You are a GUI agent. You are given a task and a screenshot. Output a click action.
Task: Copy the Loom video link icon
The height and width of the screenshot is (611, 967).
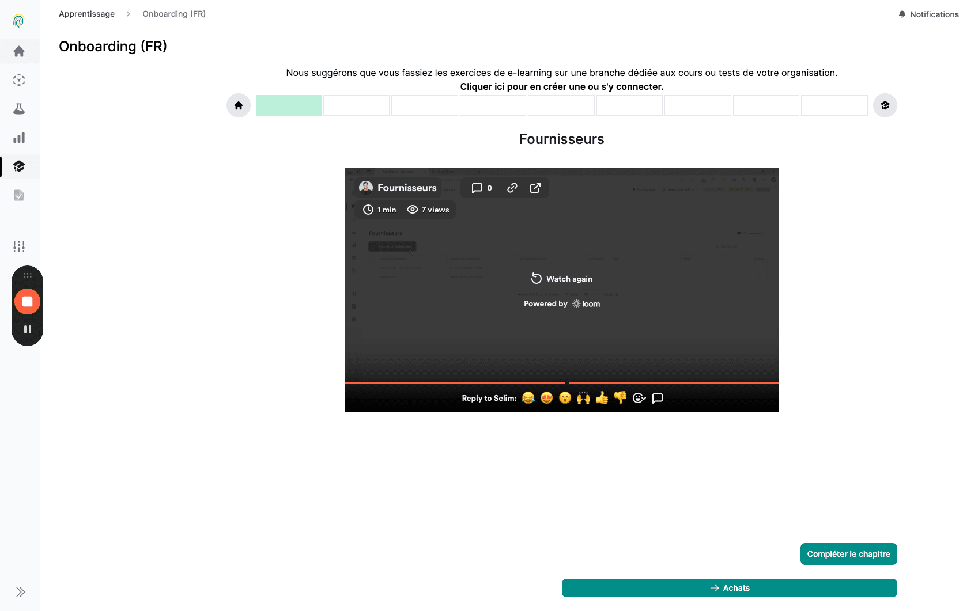point(512,188)
